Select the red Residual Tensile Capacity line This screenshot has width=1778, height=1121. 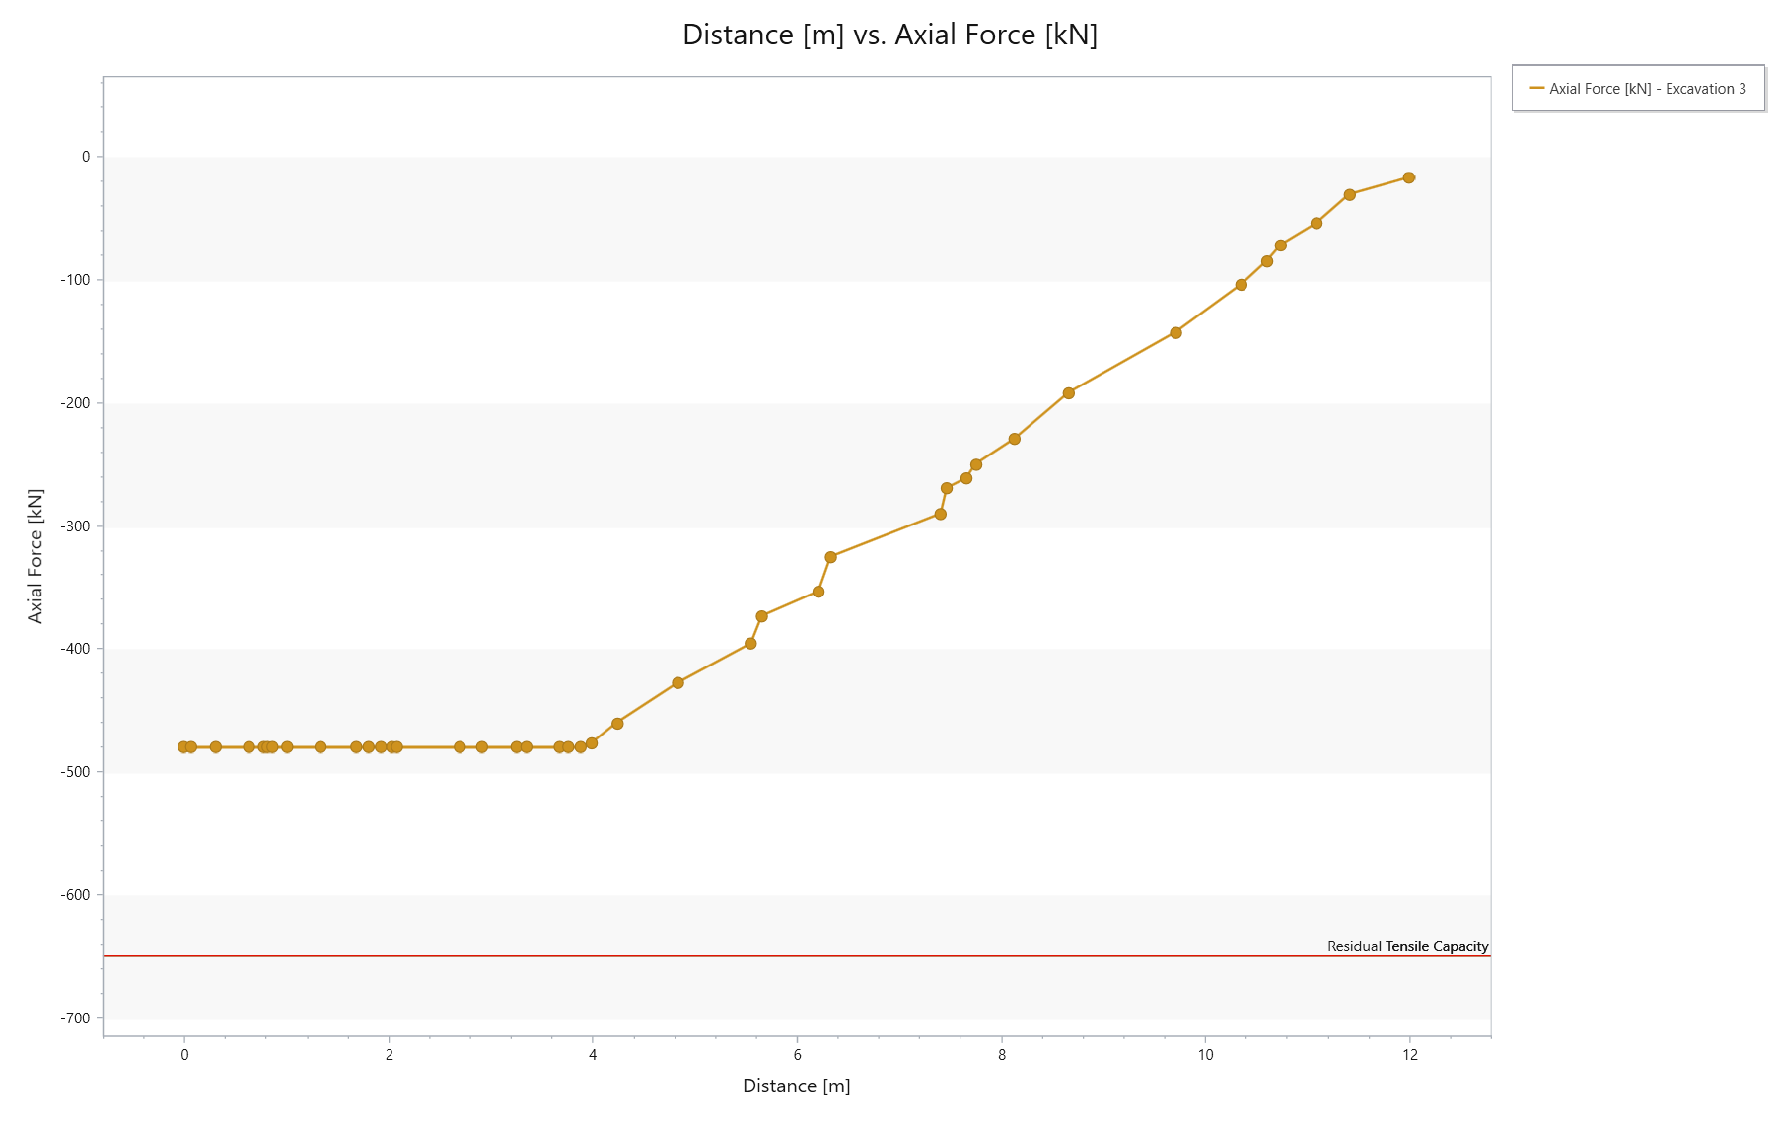[x=797, y=956]
